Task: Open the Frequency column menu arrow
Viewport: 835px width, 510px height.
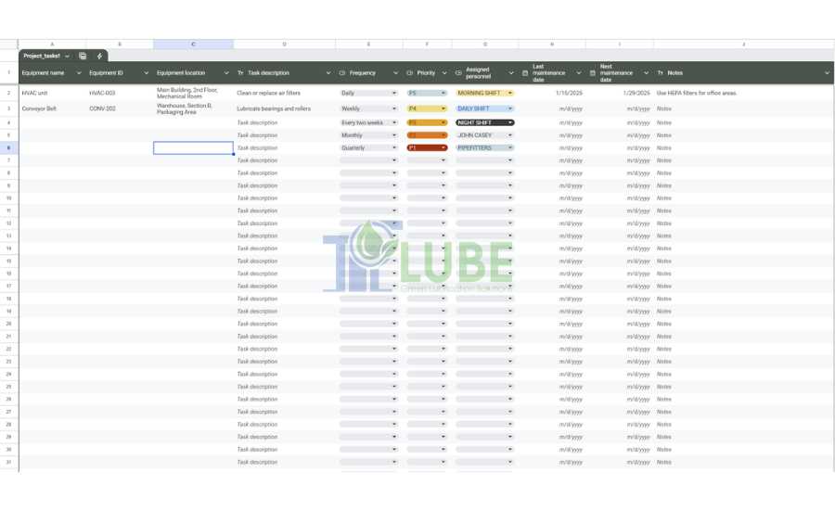Action: [x=395, y=73]
